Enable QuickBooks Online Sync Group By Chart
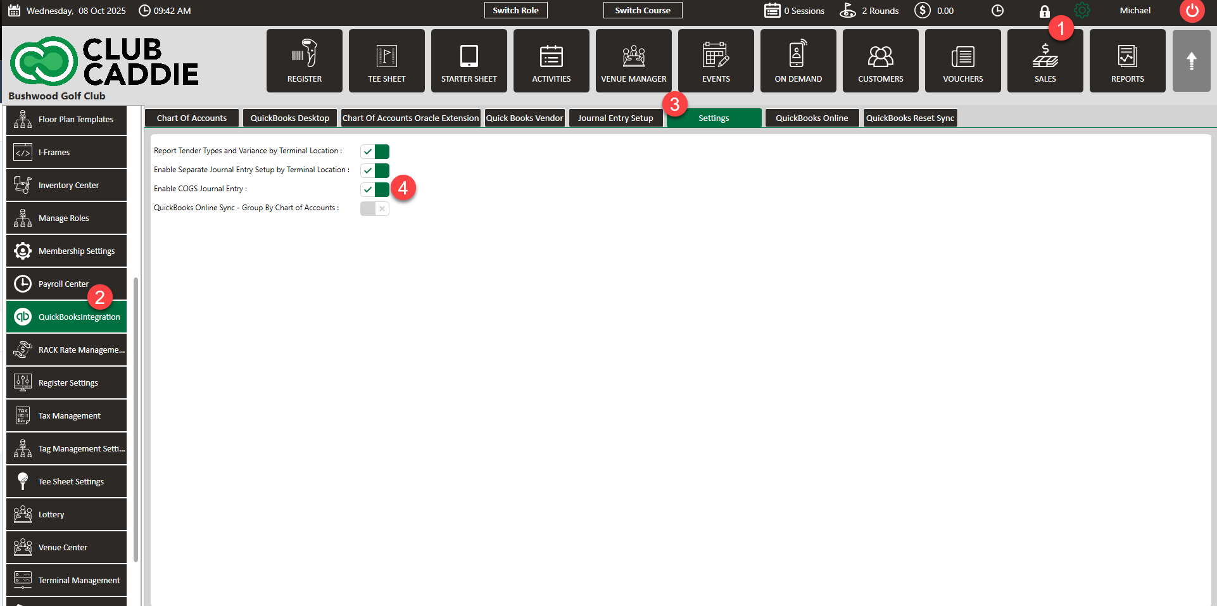Viewport: 1217px width, 606px height. tap(375, 208)
